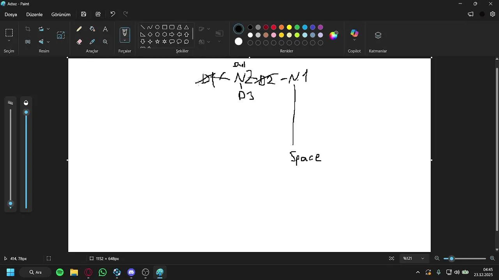Screen dimensions: 499x280
Task: Save the drawing with the Save icon
Action: pyautogui.click(x=83, y=14)
